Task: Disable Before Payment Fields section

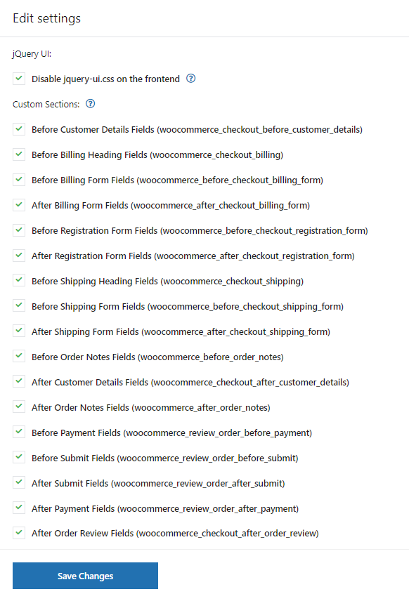Action: (x=19, y=432)
